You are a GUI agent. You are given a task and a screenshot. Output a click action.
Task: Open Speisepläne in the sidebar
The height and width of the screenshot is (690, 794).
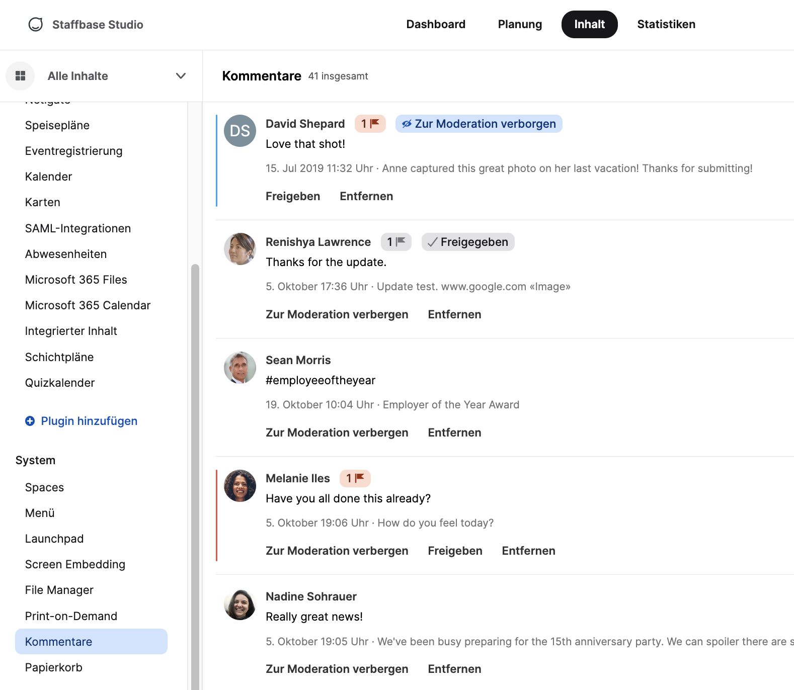point(57,125)
